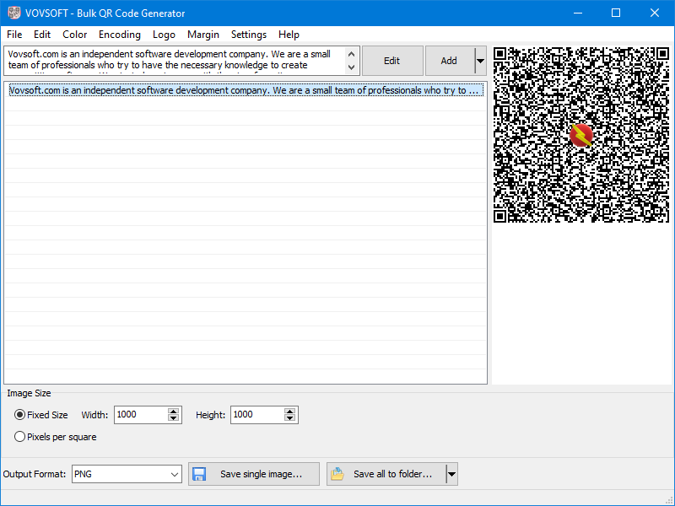Image resolution: width=675 pixels, height=506 pixels.
Task: Increase Width using its up stepper arrow
Action: (x=173, y=411)
